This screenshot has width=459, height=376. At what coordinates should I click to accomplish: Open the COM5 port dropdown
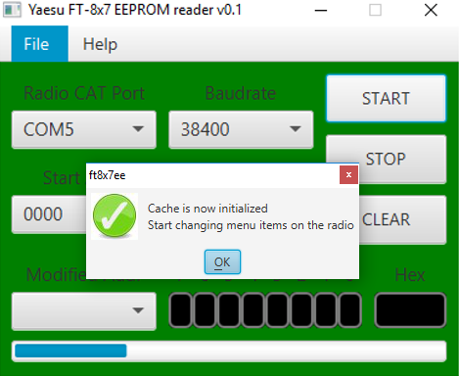click(84, 129)
